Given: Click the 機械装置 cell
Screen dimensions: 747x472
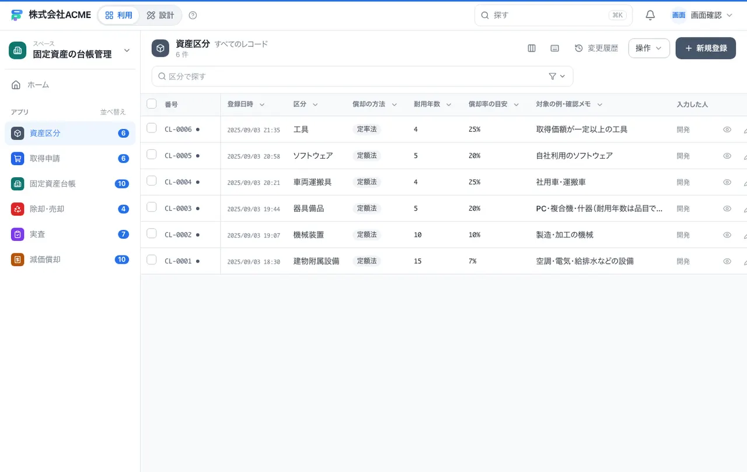Looking at the screenshot, I should [309, 235].
